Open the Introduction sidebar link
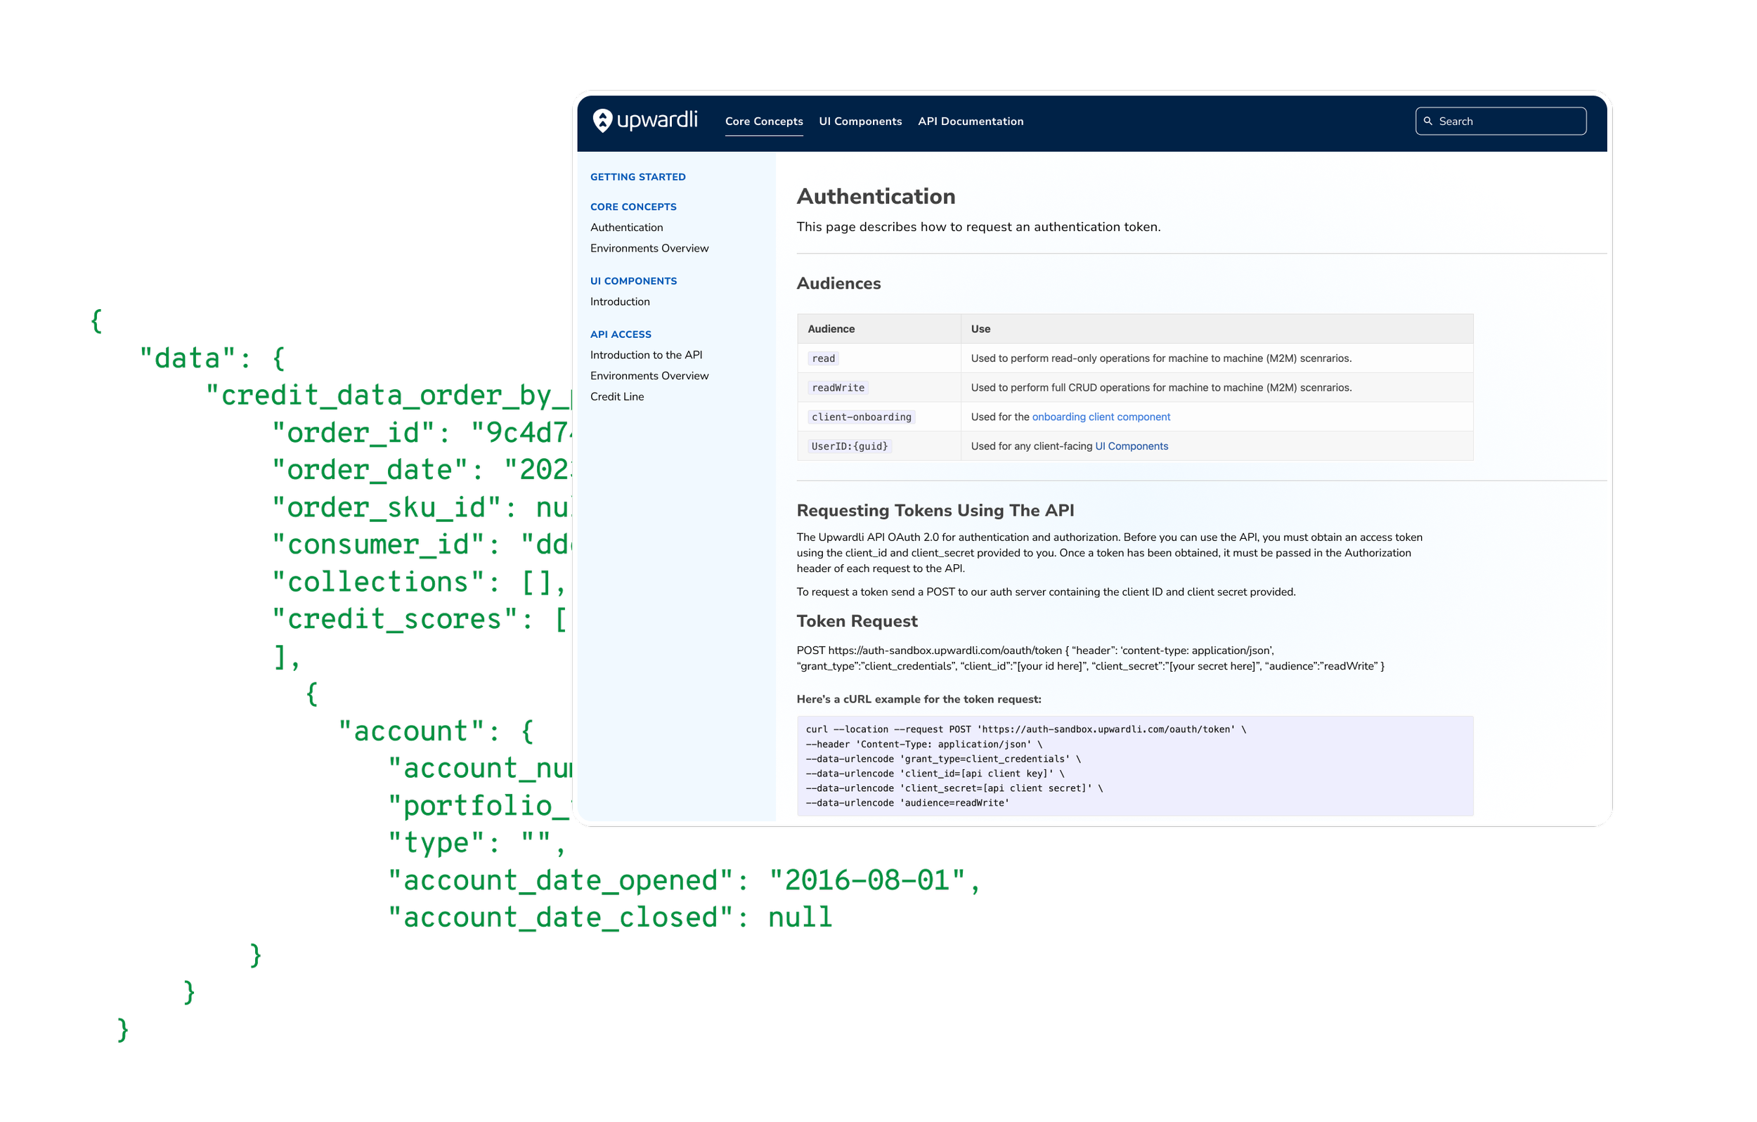The image size is (1757, 1122). 619,301
